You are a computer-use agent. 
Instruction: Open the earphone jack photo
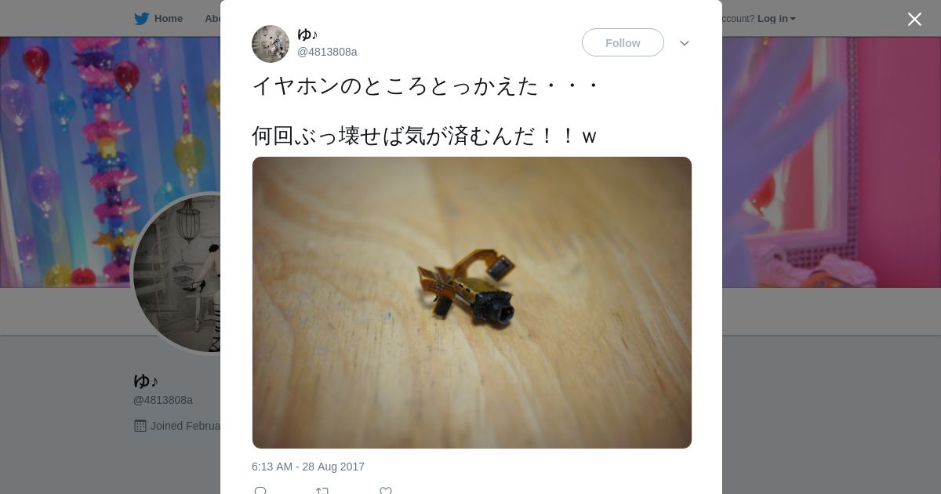click(x=472, y=303)
